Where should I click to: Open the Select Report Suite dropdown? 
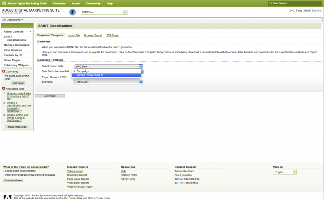[109, 67]
